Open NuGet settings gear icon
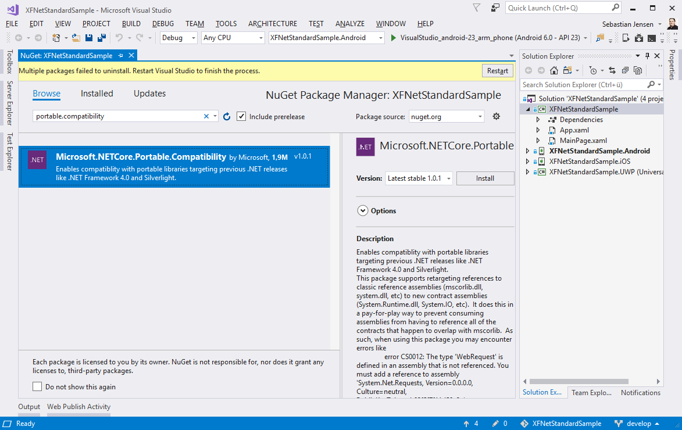 click(496, 116)
